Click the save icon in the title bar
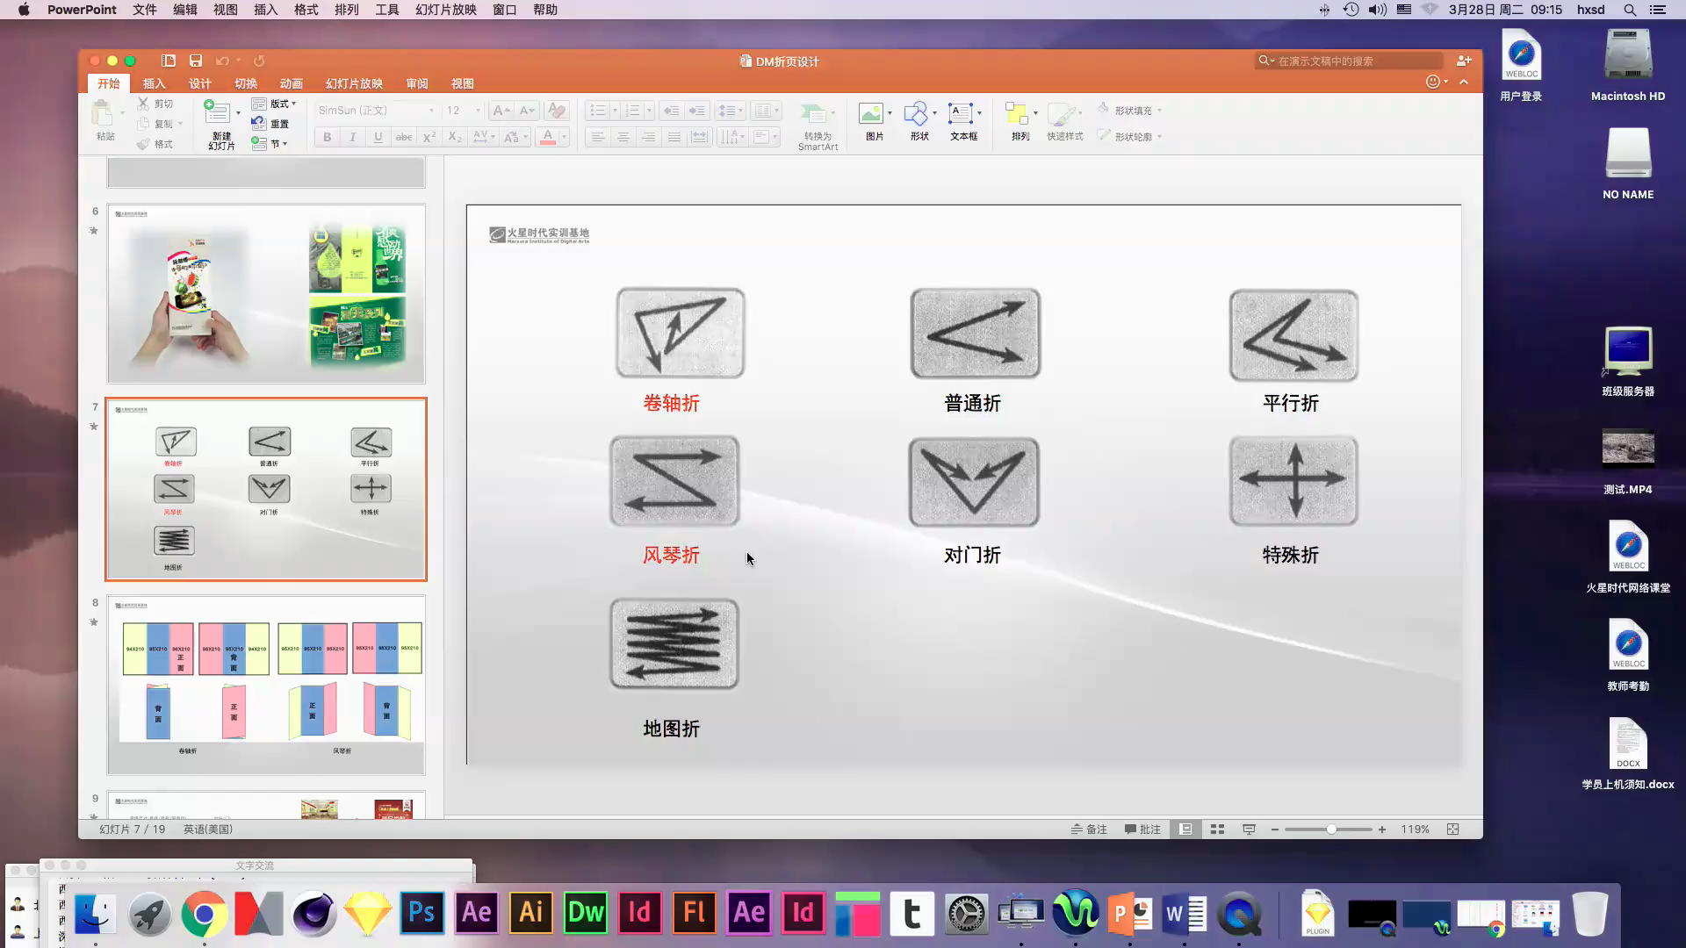 click(x=196, y=61)
